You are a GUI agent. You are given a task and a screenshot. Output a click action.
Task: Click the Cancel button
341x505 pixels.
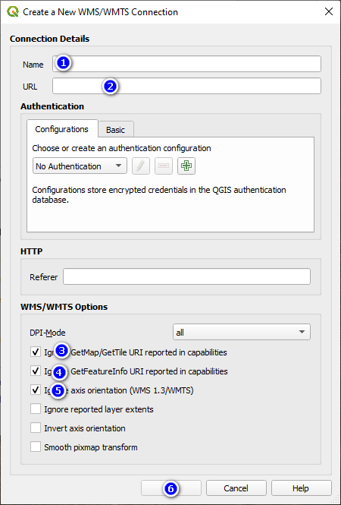pyautogui.click(x=236, y=488)
